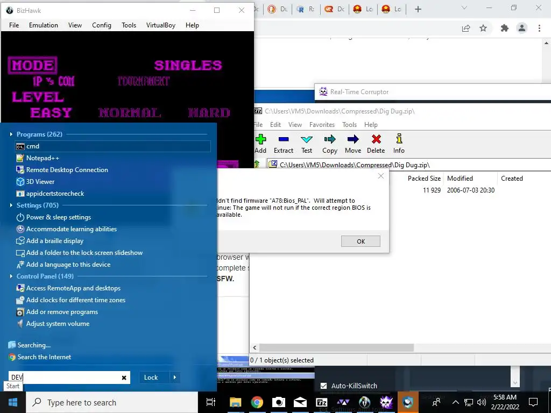Viewport: 551px width, 413px height.
Task: Click the taskbar Type here to search box
Action: [x=112, y=402]
